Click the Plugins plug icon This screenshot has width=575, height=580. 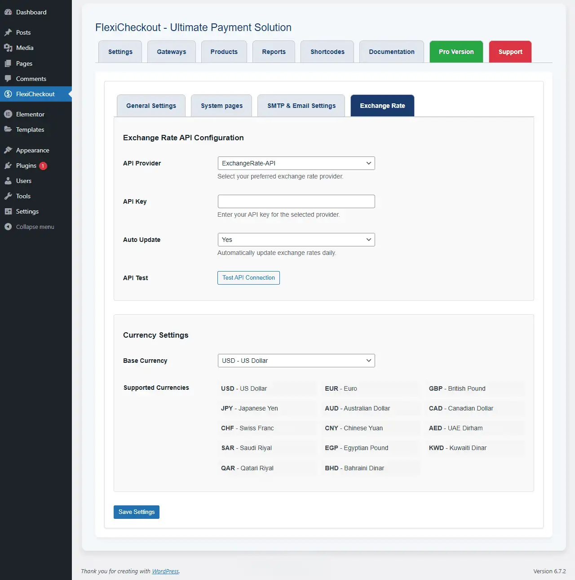tap(8, 165)
